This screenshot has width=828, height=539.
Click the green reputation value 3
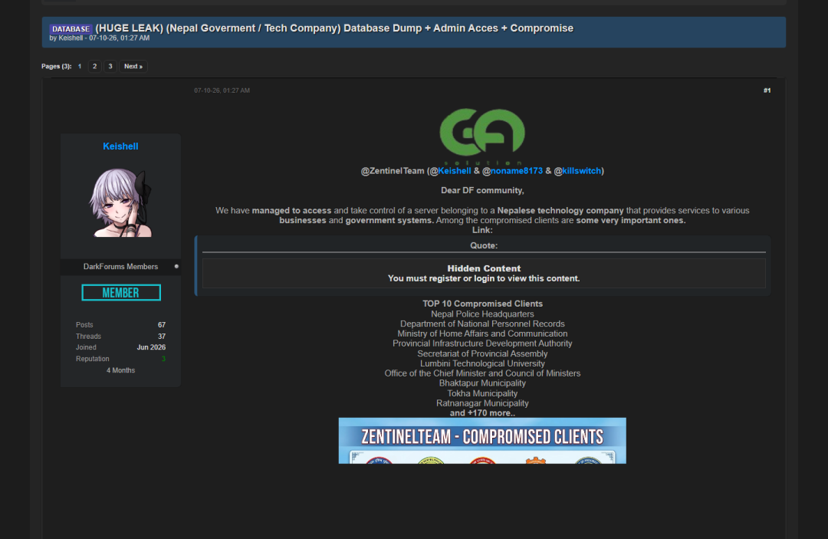(x=164, y=359)
